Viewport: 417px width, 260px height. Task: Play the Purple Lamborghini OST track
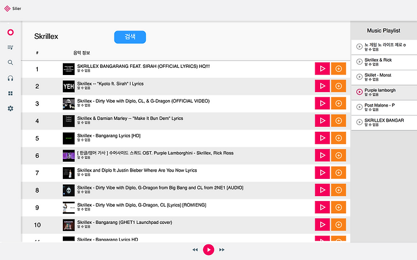(322, 155)
